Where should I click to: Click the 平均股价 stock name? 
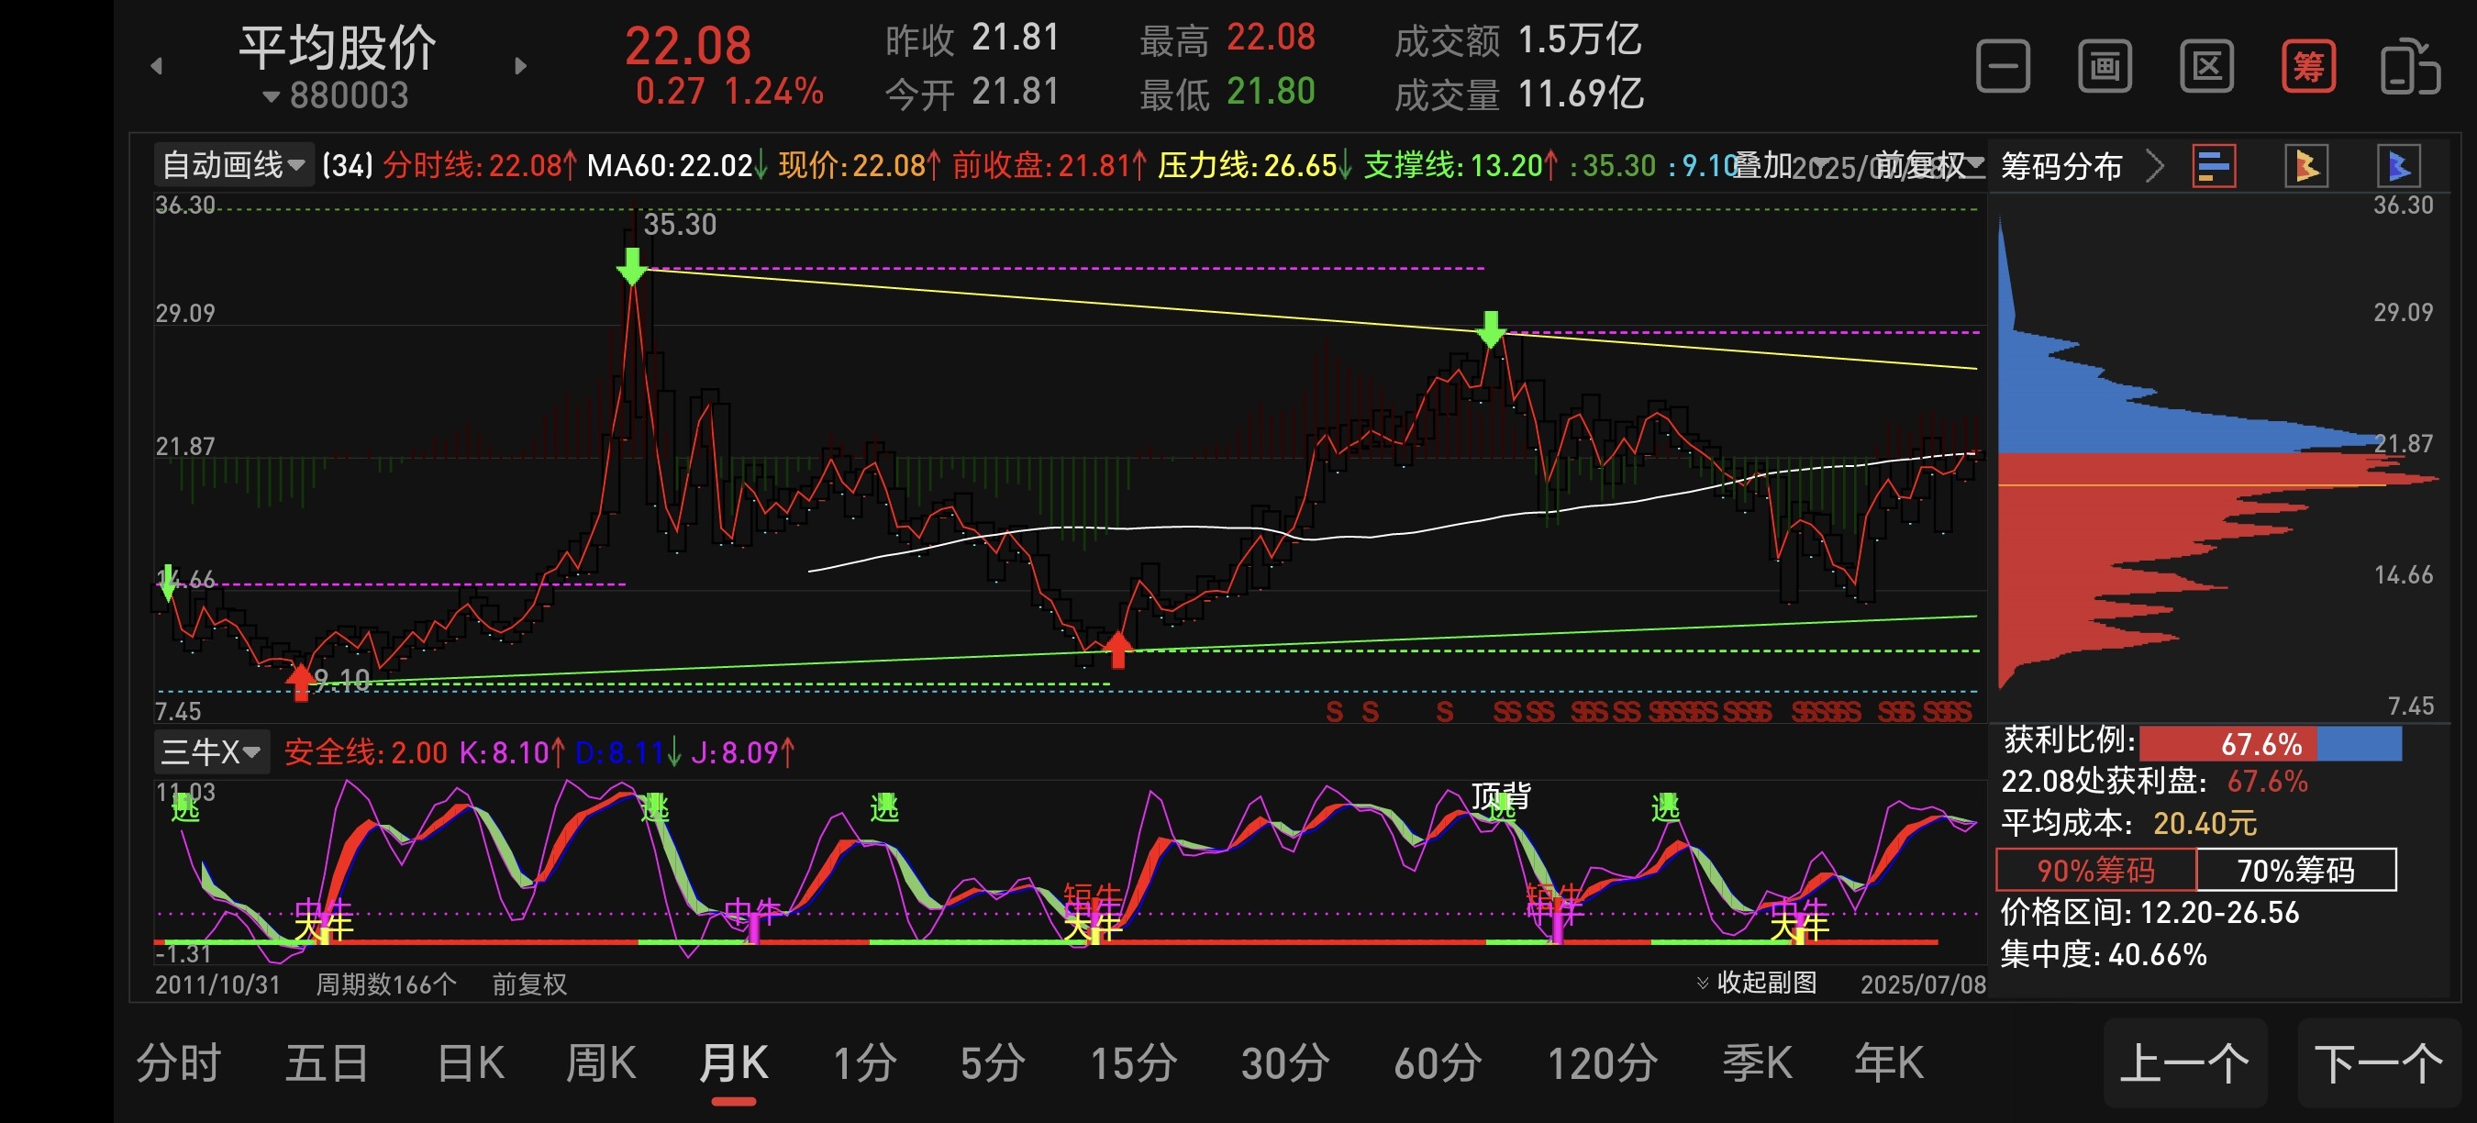pyautogui.click(x=338, y=46)
